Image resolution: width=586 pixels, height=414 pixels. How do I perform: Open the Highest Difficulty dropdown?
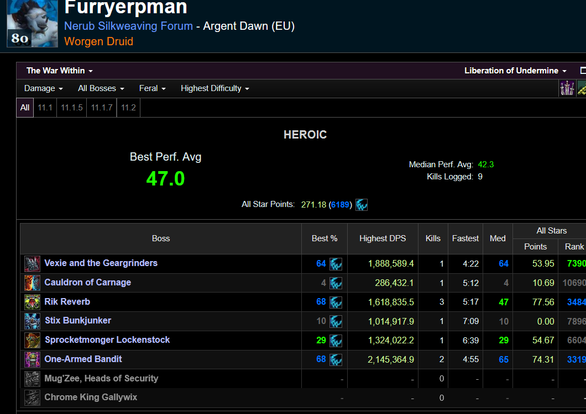click(x=215, y=88)
